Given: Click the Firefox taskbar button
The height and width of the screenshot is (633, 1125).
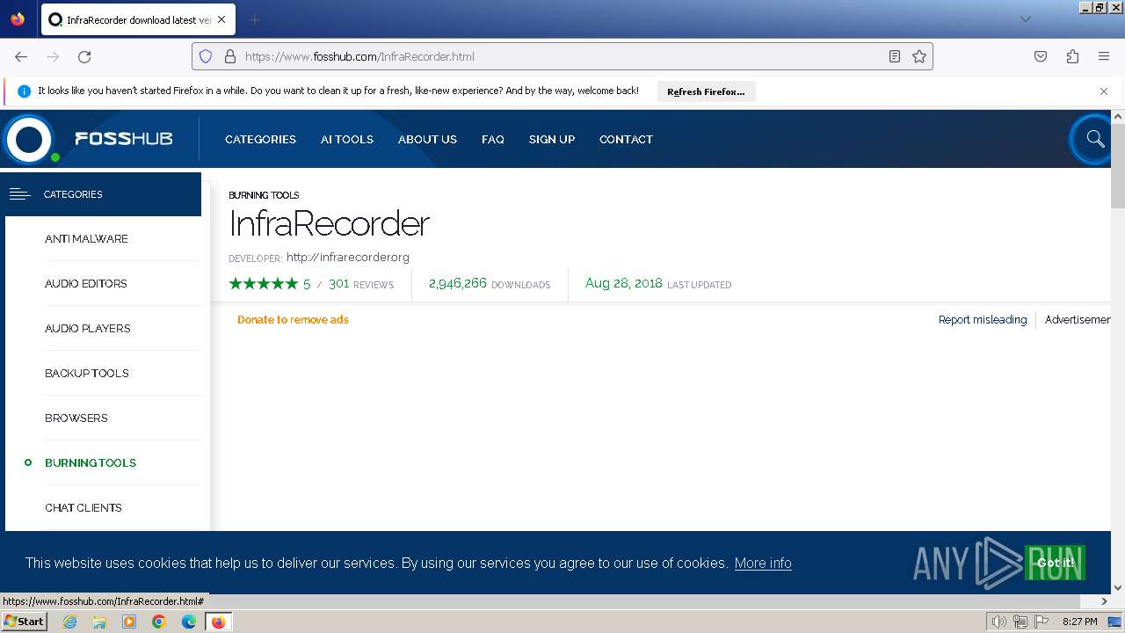Looking at the screenshot, I should click(218, 622).
